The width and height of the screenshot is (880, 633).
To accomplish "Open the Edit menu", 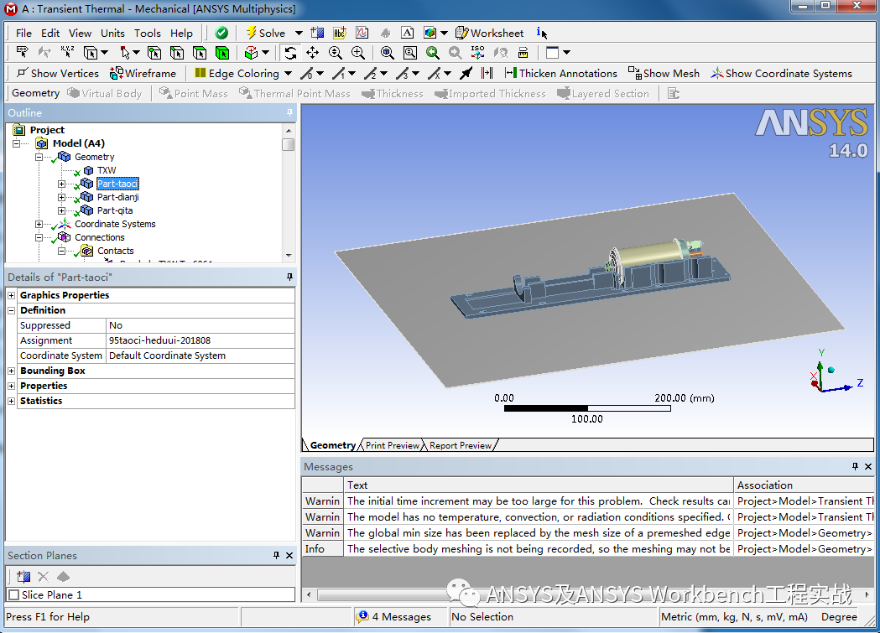I will (x=50, y=33).
